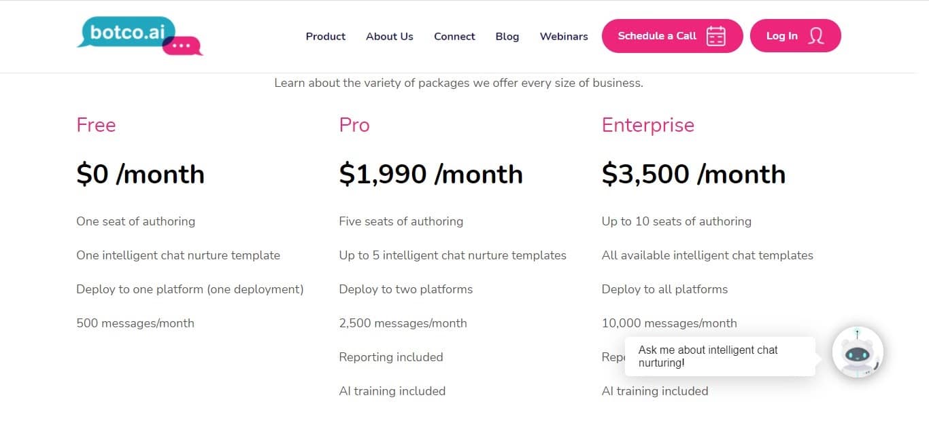Select the Pro plan heading
The height and width of the screenshot is (423, 929).
point(354,125)
